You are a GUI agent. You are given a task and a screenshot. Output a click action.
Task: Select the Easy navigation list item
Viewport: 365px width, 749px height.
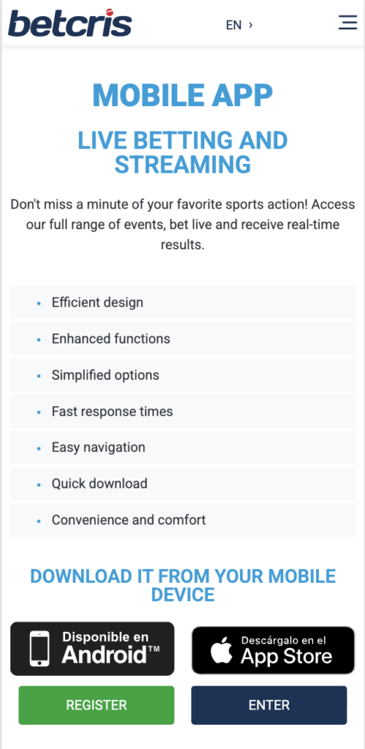tap(182, 448)
